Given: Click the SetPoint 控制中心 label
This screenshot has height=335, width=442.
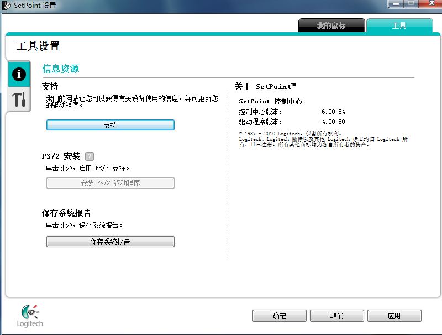Looking at the screenshot, I should coord(270,101).
